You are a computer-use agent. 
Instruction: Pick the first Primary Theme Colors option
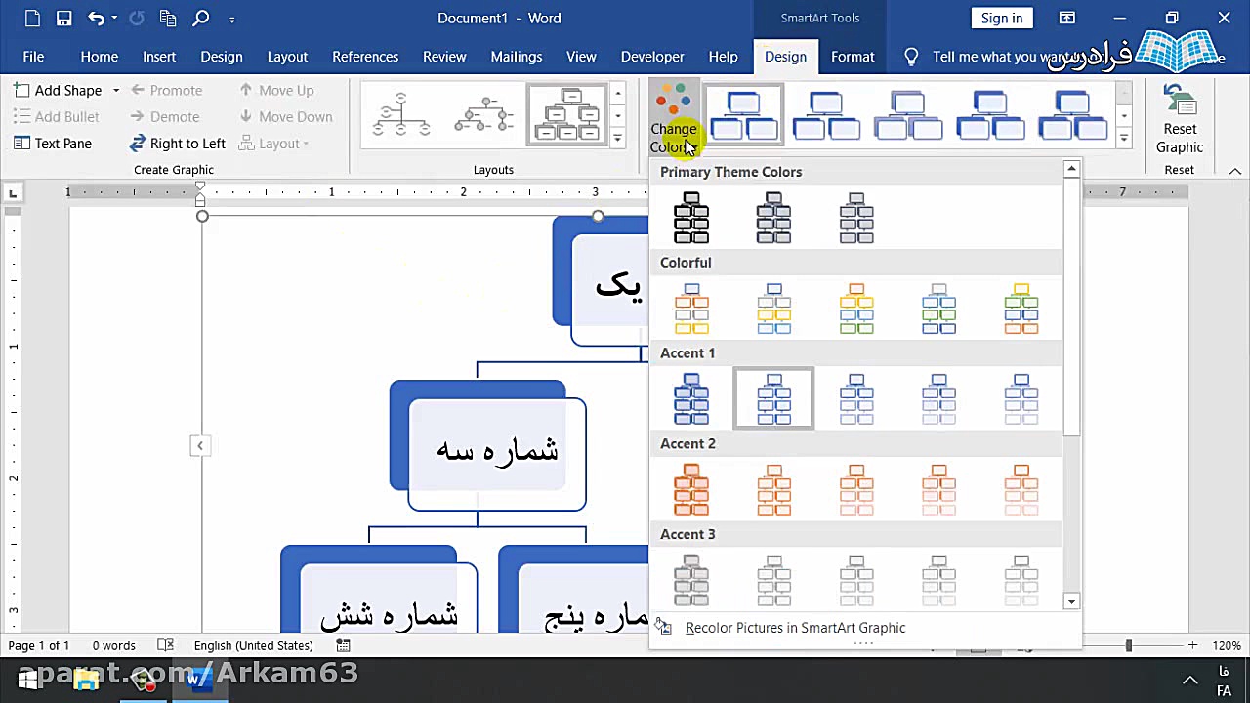[691, 218]
